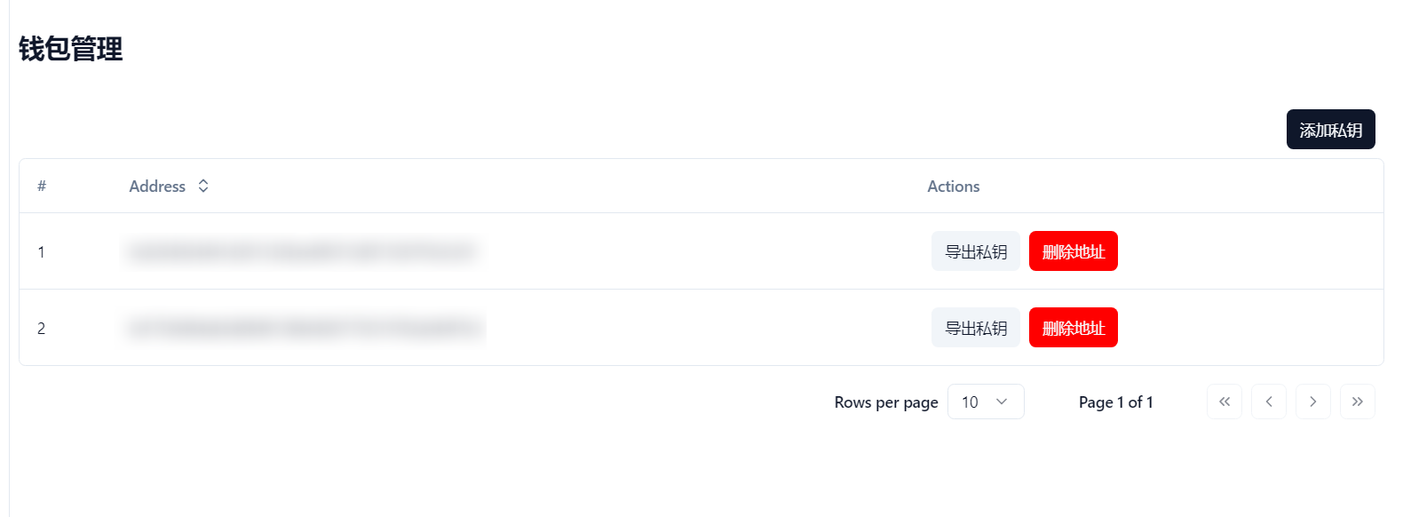Image resolution: width=1403 pixels, height=517 pixels.
Task: Select the blurred address in row 2
Action: pyautogui.click(x=305, y=329)
